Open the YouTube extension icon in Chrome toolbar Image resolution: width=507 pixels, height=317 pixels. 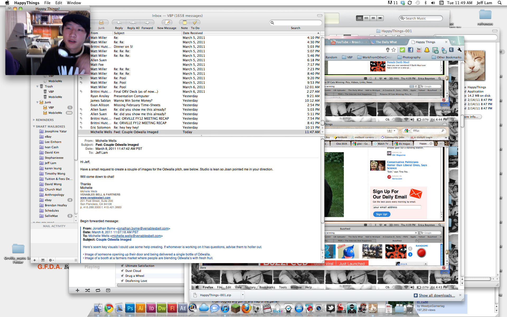coord(419,50)
